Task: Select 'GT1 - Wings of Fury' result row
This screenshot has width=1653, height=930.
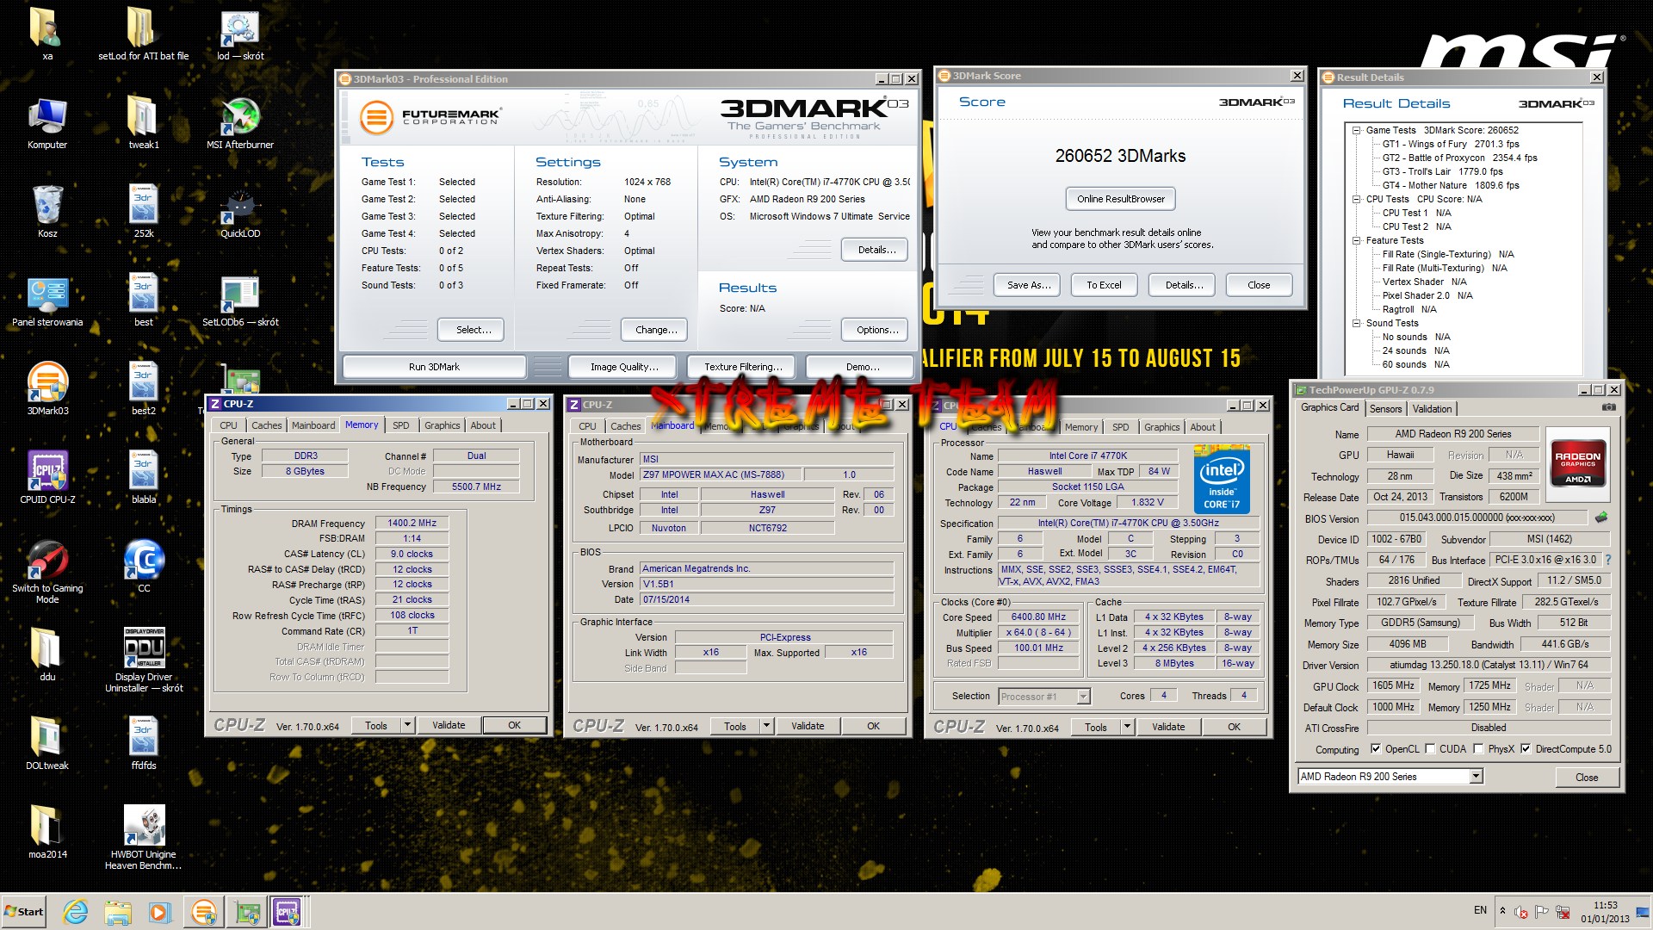Action: [x=1451, y=145]
